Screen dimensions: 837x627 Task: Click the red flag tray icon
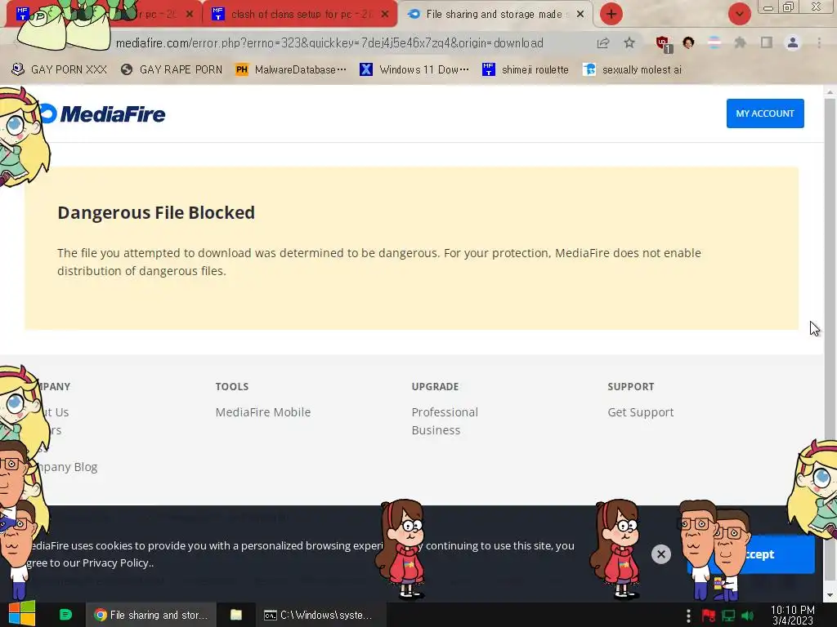[x=709, y=616]
